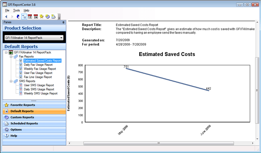
Task: Click the calendar 24 toolbar icon
Action: point(36,17)
